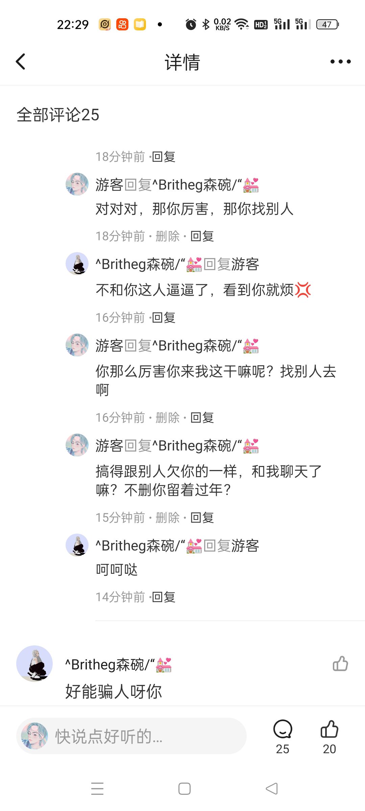Delete the comment '你那么厉害你来我这干嘛呢'

pos(168,418)
